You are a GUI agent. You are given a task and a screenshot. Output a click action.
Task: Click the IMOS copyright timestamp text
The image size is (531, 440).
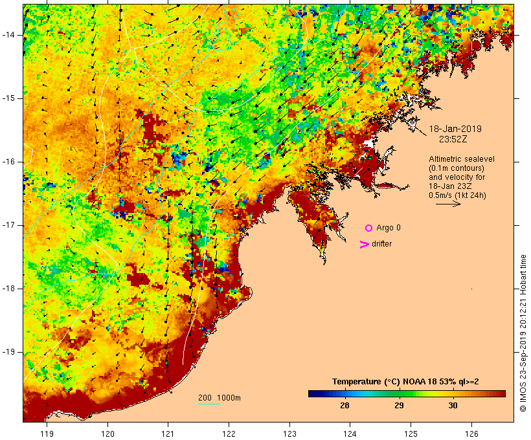(x=523, y=333)
